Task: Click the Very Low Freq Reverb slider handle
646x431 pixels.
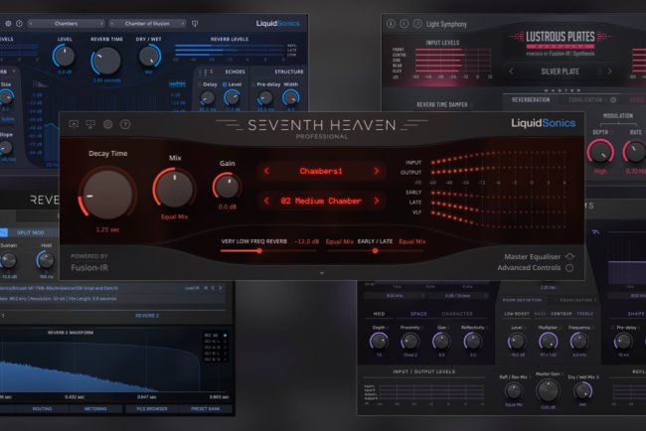Action: point(259,250)
